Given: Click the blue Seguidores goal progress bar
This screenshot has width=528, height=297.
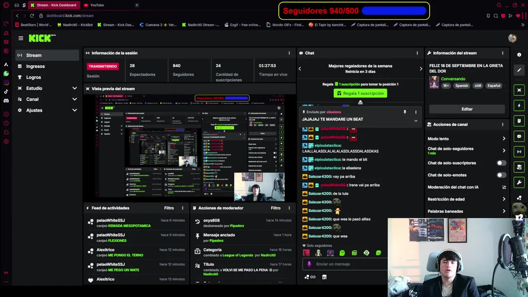Looking at the screenshot, I should (394, 11).
